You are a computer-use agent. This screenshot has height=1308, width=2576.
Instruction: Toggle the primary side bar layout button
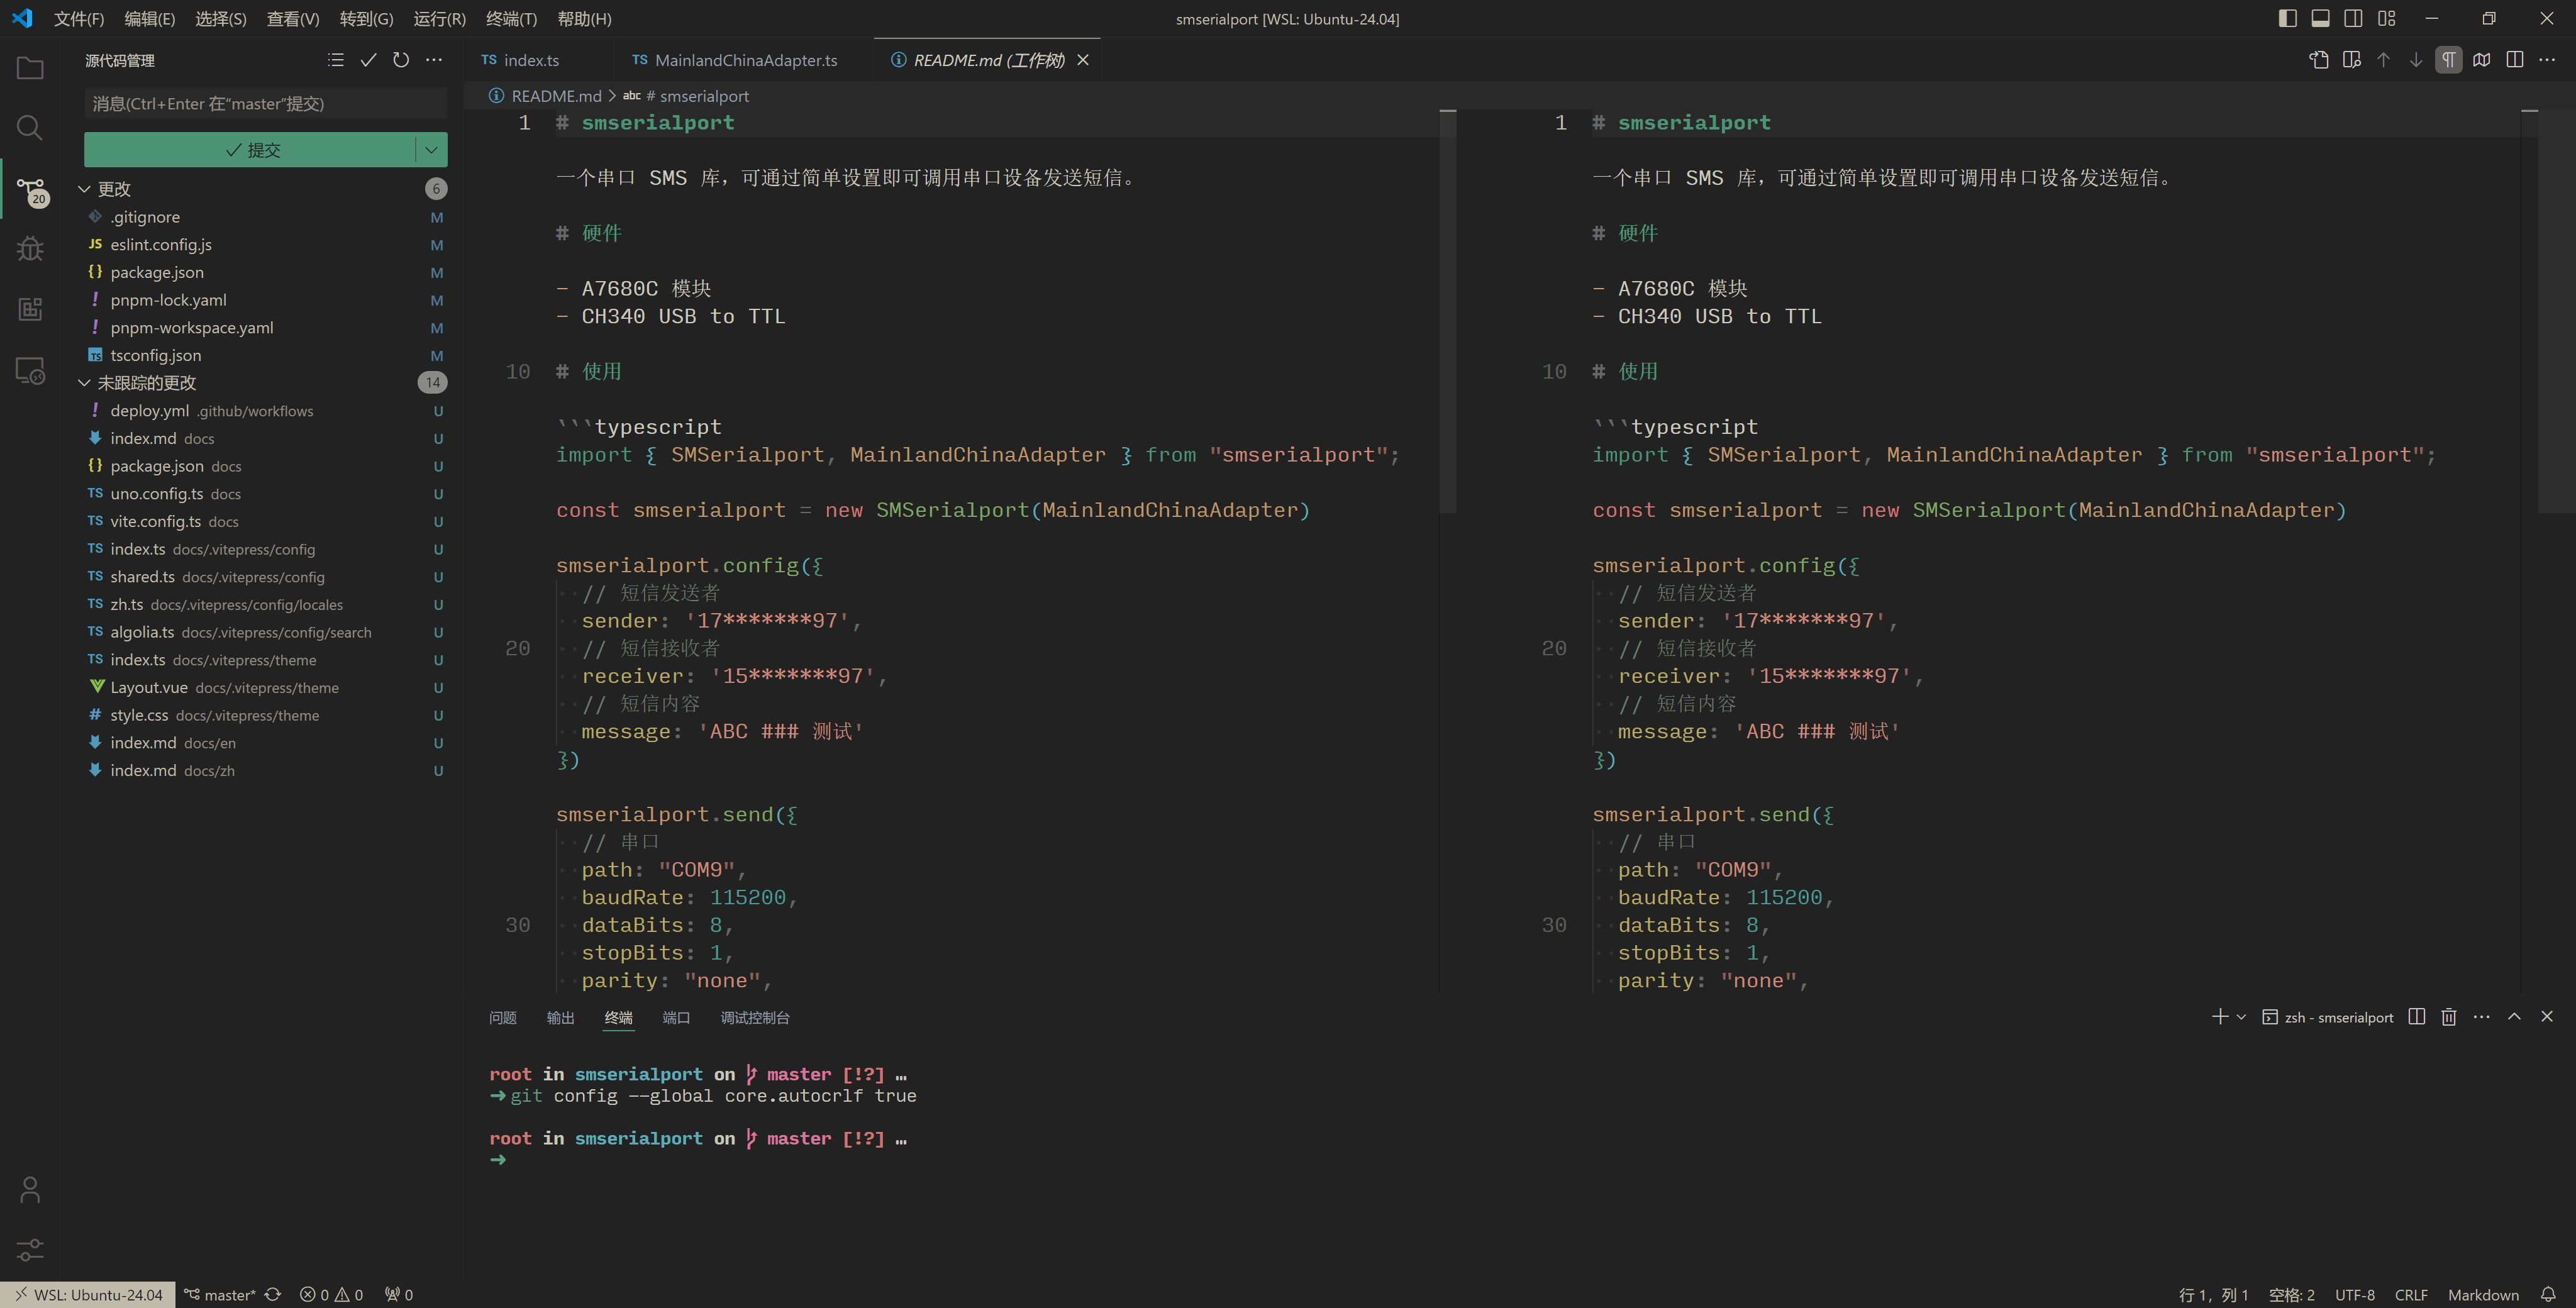[2288, 18]
